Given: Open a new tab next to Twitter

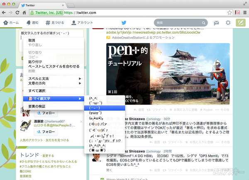Looking at the screenshot, I should pos(71,5).
